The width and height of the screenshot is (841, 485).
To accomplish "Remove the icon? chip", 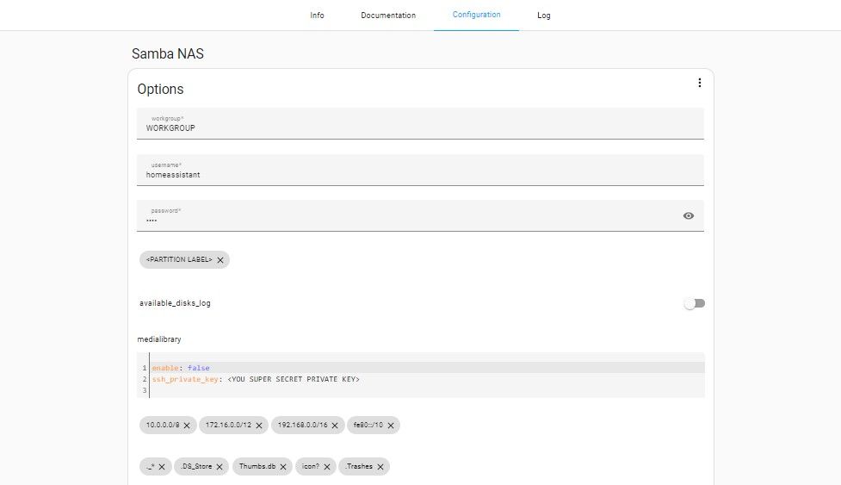I will (327, 467).
